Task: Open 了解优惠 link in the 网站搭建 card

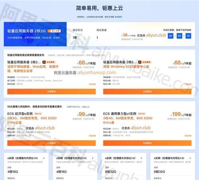Action: coord(92,84)
